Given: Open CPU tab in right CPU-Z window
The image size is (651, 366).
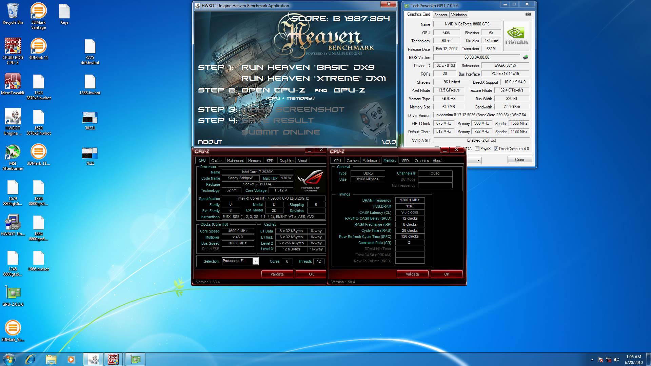Looking at the screenshot, I should click(x=337, y=161).
